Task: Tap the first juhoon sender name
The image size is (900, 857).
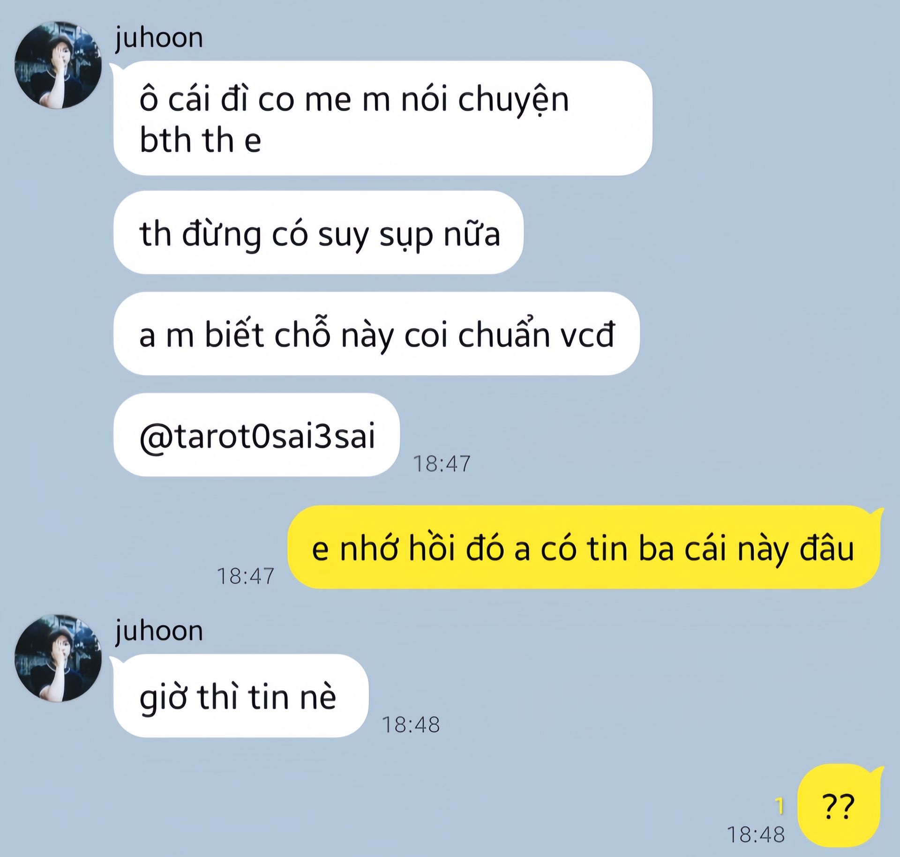Action: point(159,38)
